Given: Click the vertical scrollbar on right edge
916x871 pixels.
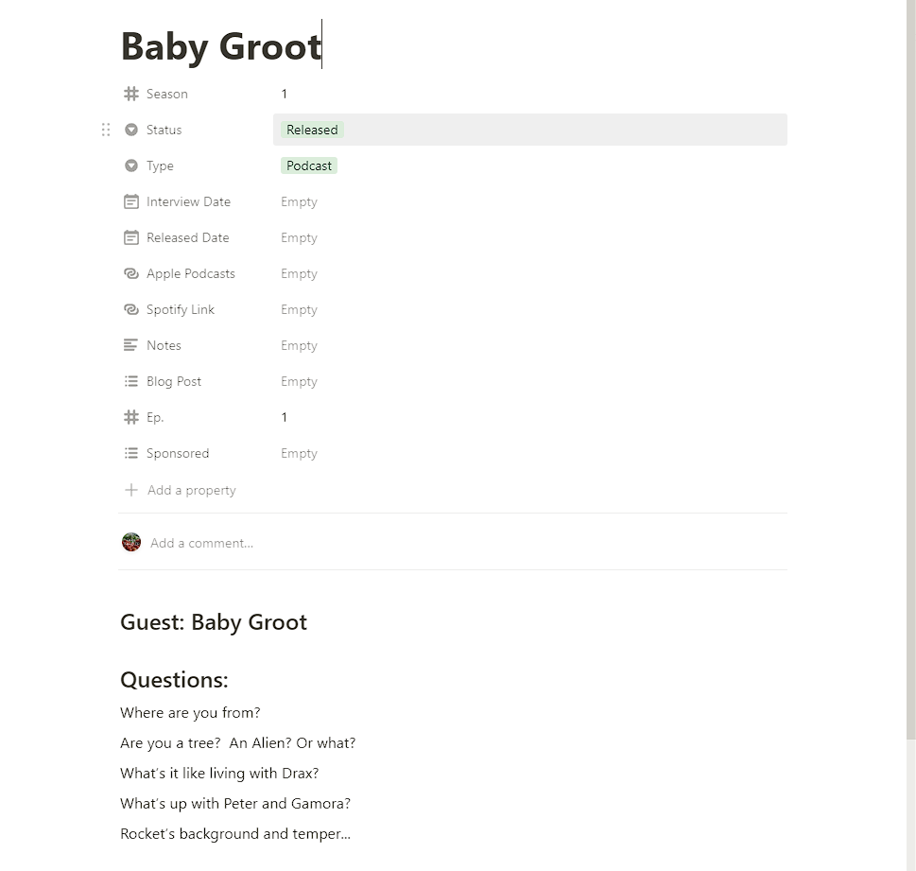Looking at the screenshot, I should (x=910, y=378).
